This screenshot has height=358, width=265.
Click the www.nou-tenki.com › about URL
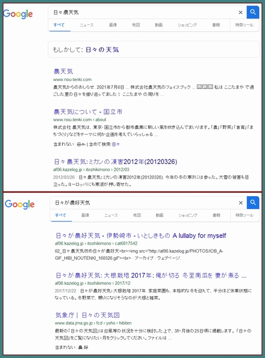point(79,120)
